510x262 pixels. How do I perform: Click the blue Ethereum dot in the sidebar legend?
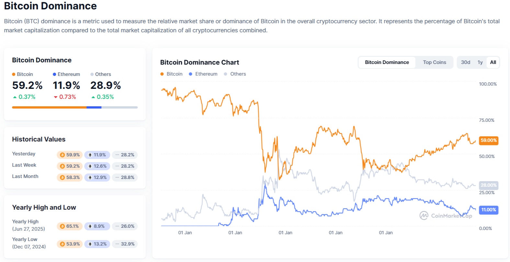(54, 74)
